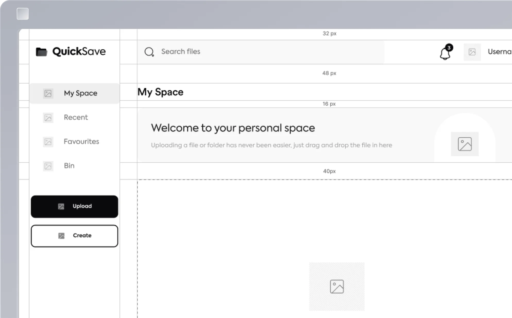Image resolution: width=512 pixels, height=318 pixels.
Task: Click the drop zone image placeholder
Action: coord(337,286)
